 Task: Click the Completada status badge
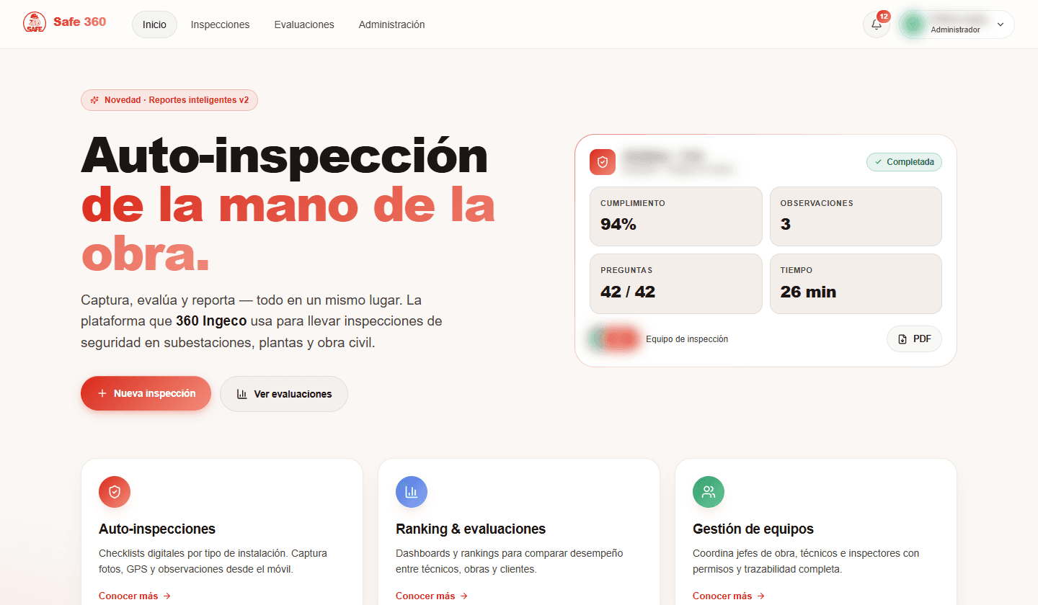tap(904, 162)
